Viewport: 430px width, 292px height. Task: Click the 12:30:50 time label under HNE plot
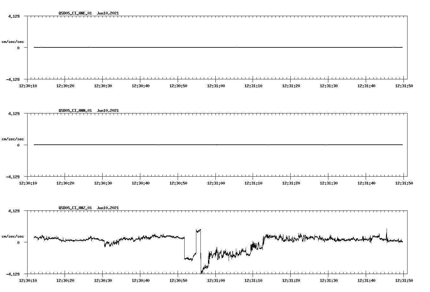pos(178,86)
